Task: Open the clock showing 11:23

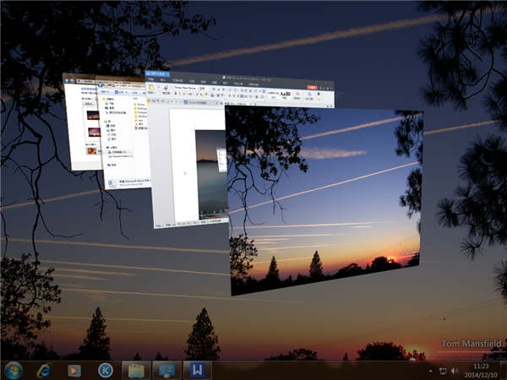Action: coord(481,371)
